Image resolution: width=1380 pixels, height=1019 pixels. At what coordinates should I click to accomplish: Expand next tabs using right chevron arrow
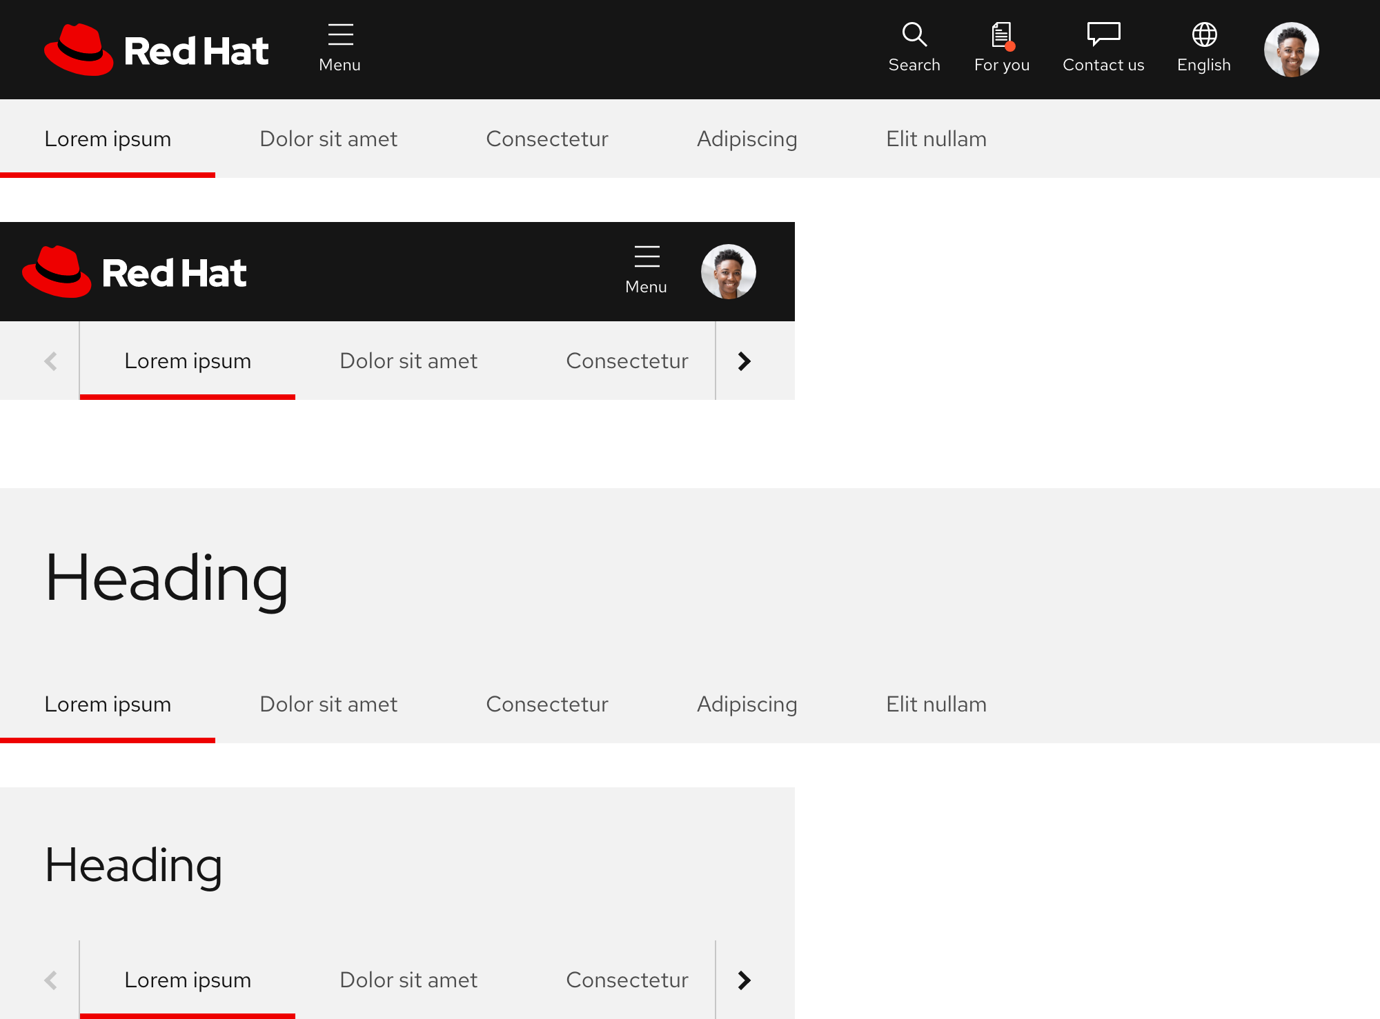click(x=746, y=361)
